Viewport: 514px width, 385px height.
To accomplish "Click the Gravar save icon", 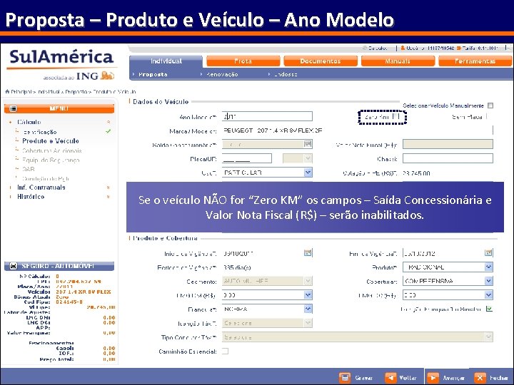I will [345, 377].
